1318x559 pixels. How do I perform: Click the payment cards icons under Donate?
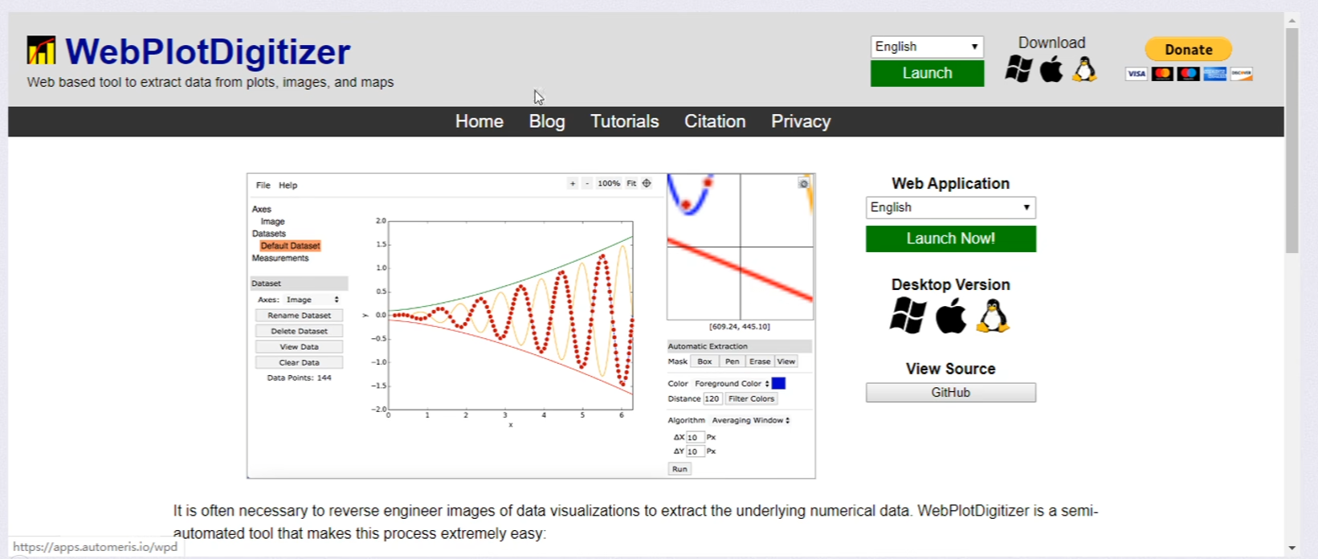coord(1189,74)
